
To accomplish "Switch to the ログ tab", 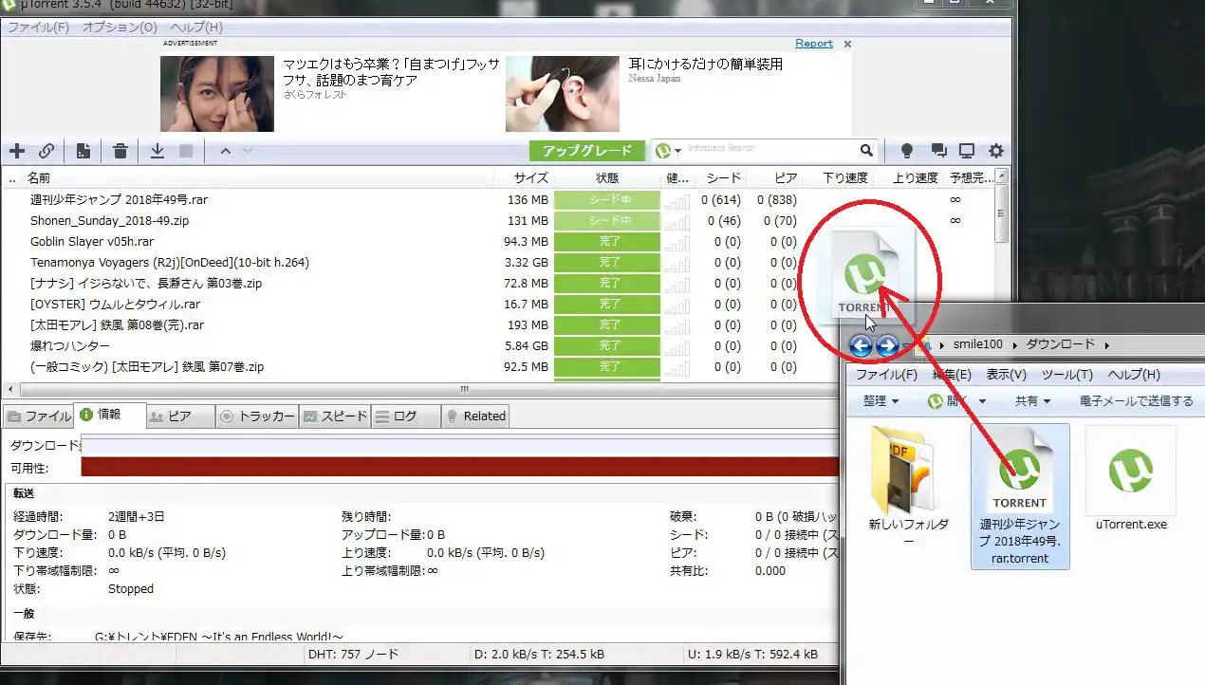I will pos(405,417).
